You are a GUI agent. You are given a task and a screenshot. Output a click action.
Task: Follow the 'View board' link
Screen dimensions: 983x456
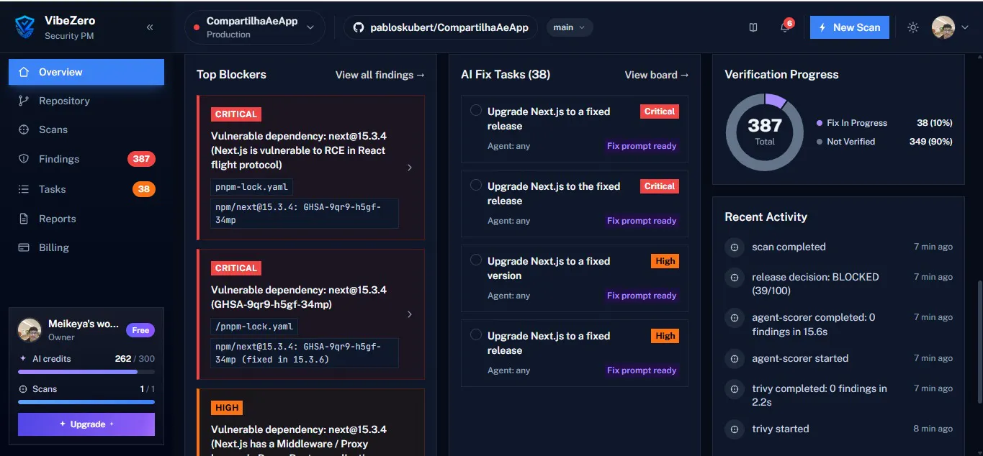pos(657,75)
